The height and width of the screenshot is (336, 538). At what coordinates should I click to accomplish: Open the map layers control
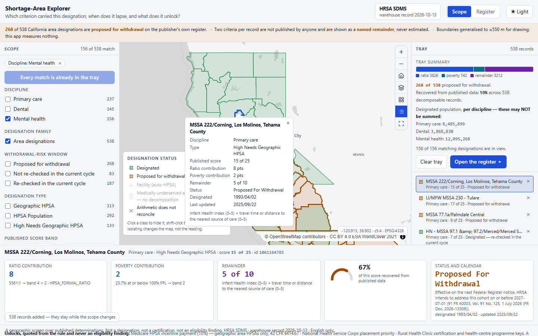click(401, 88)
